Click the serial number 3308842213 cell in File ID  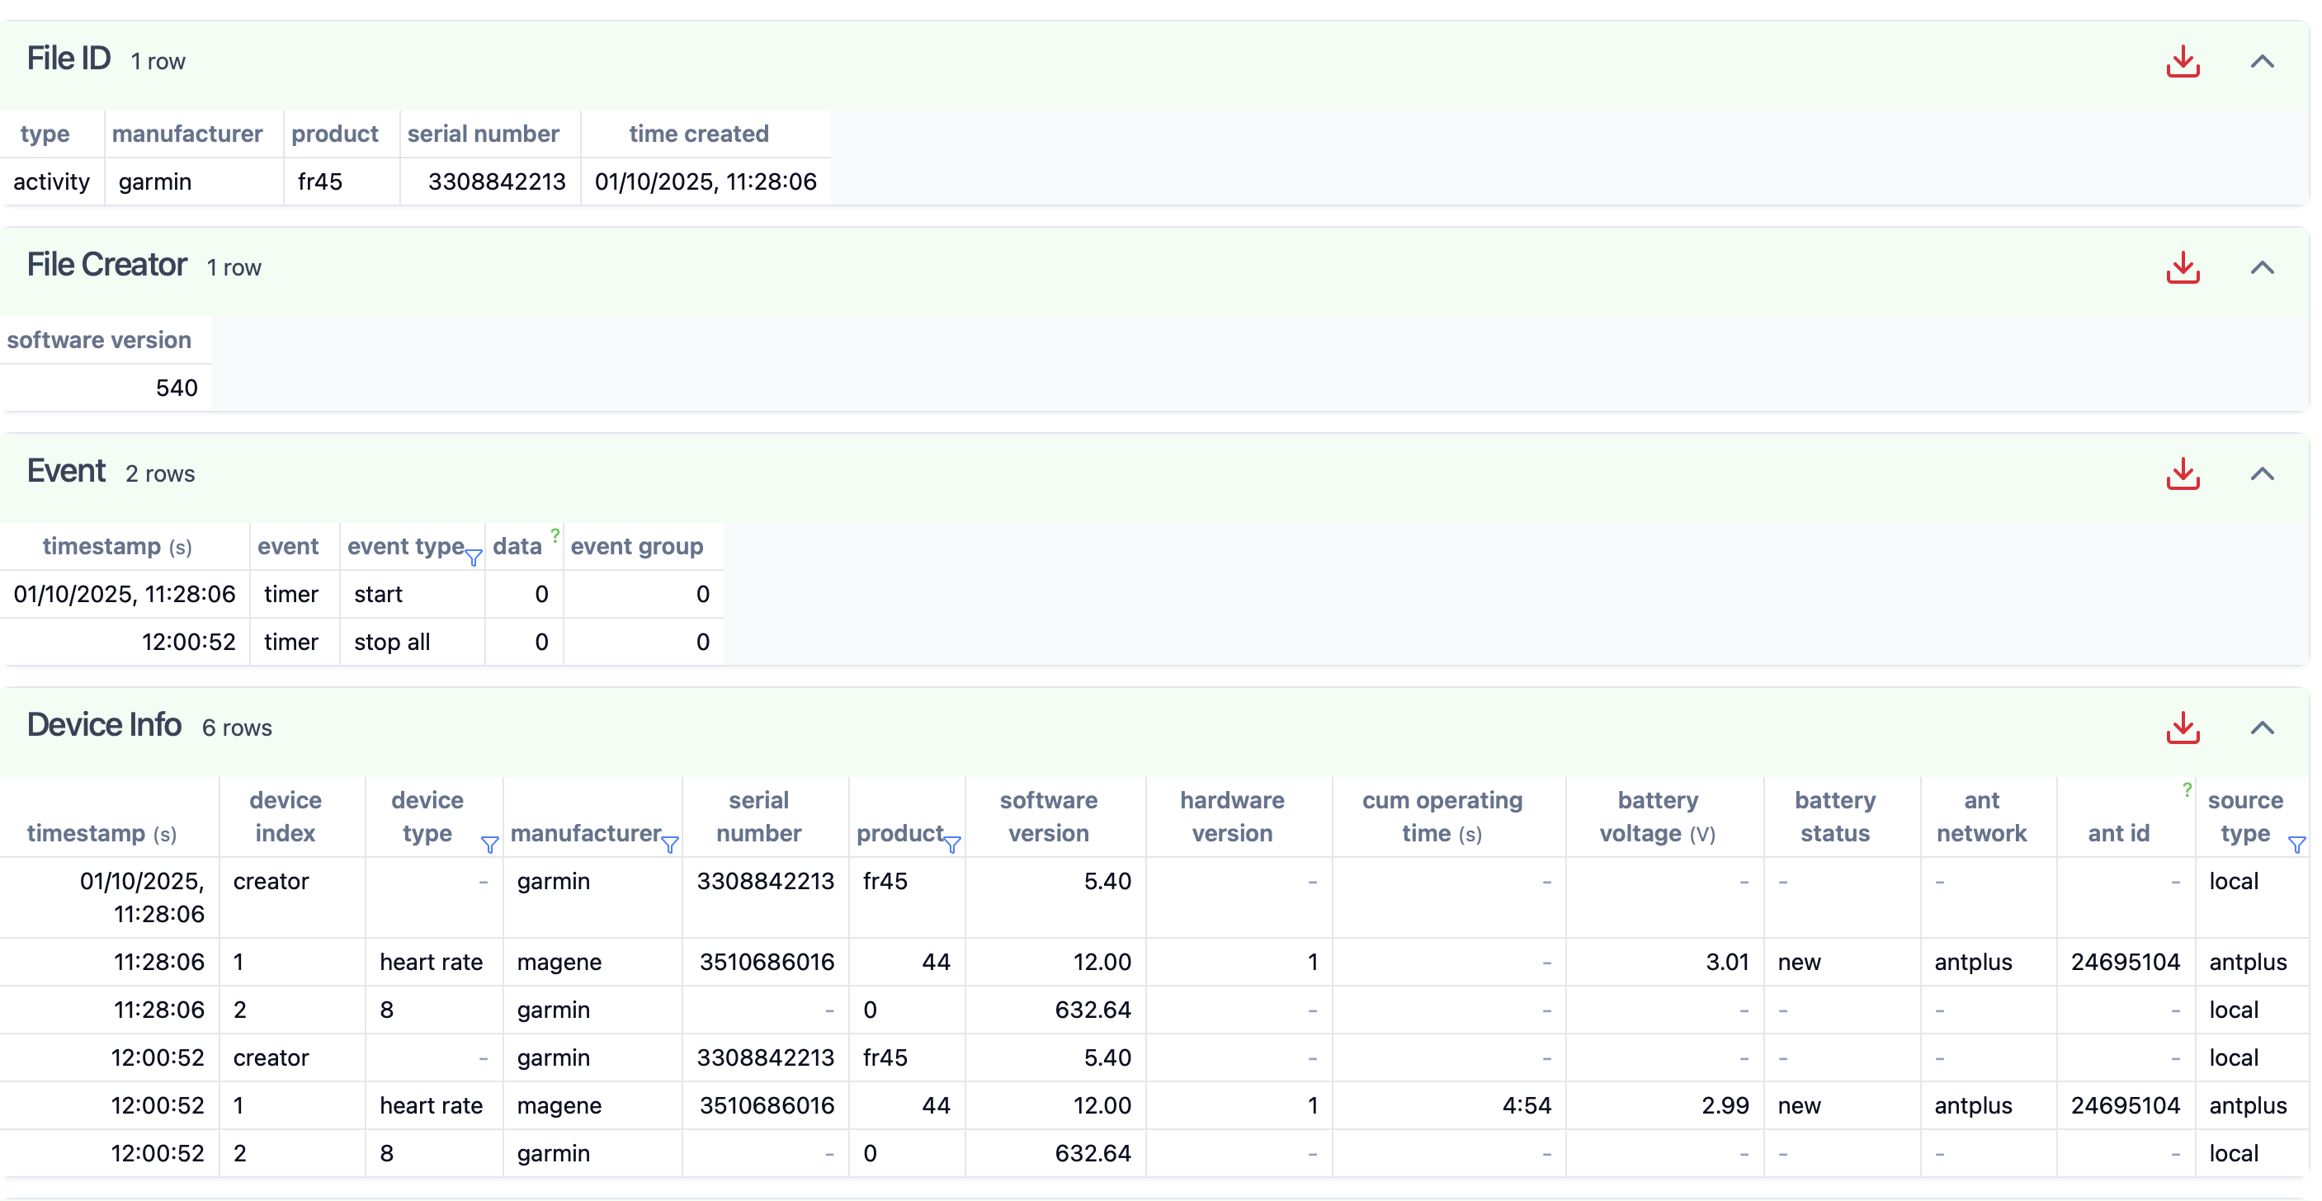(x=496, y=182)
